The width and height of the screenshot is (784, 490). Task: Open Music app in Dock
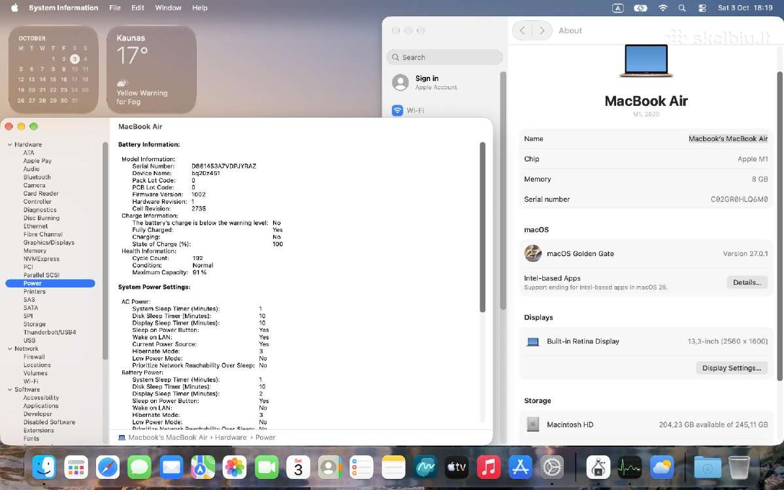[x=489, y=467]
